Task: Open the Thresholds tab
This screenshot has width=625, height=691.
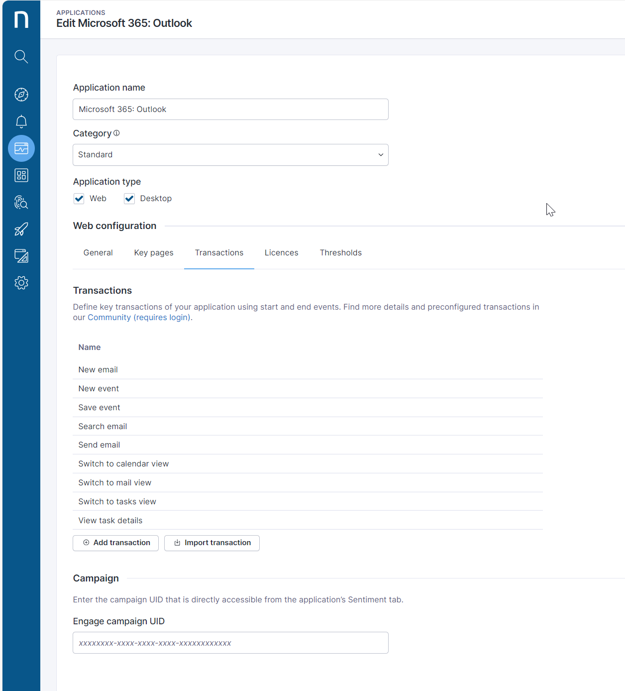Action: point(341,253)
